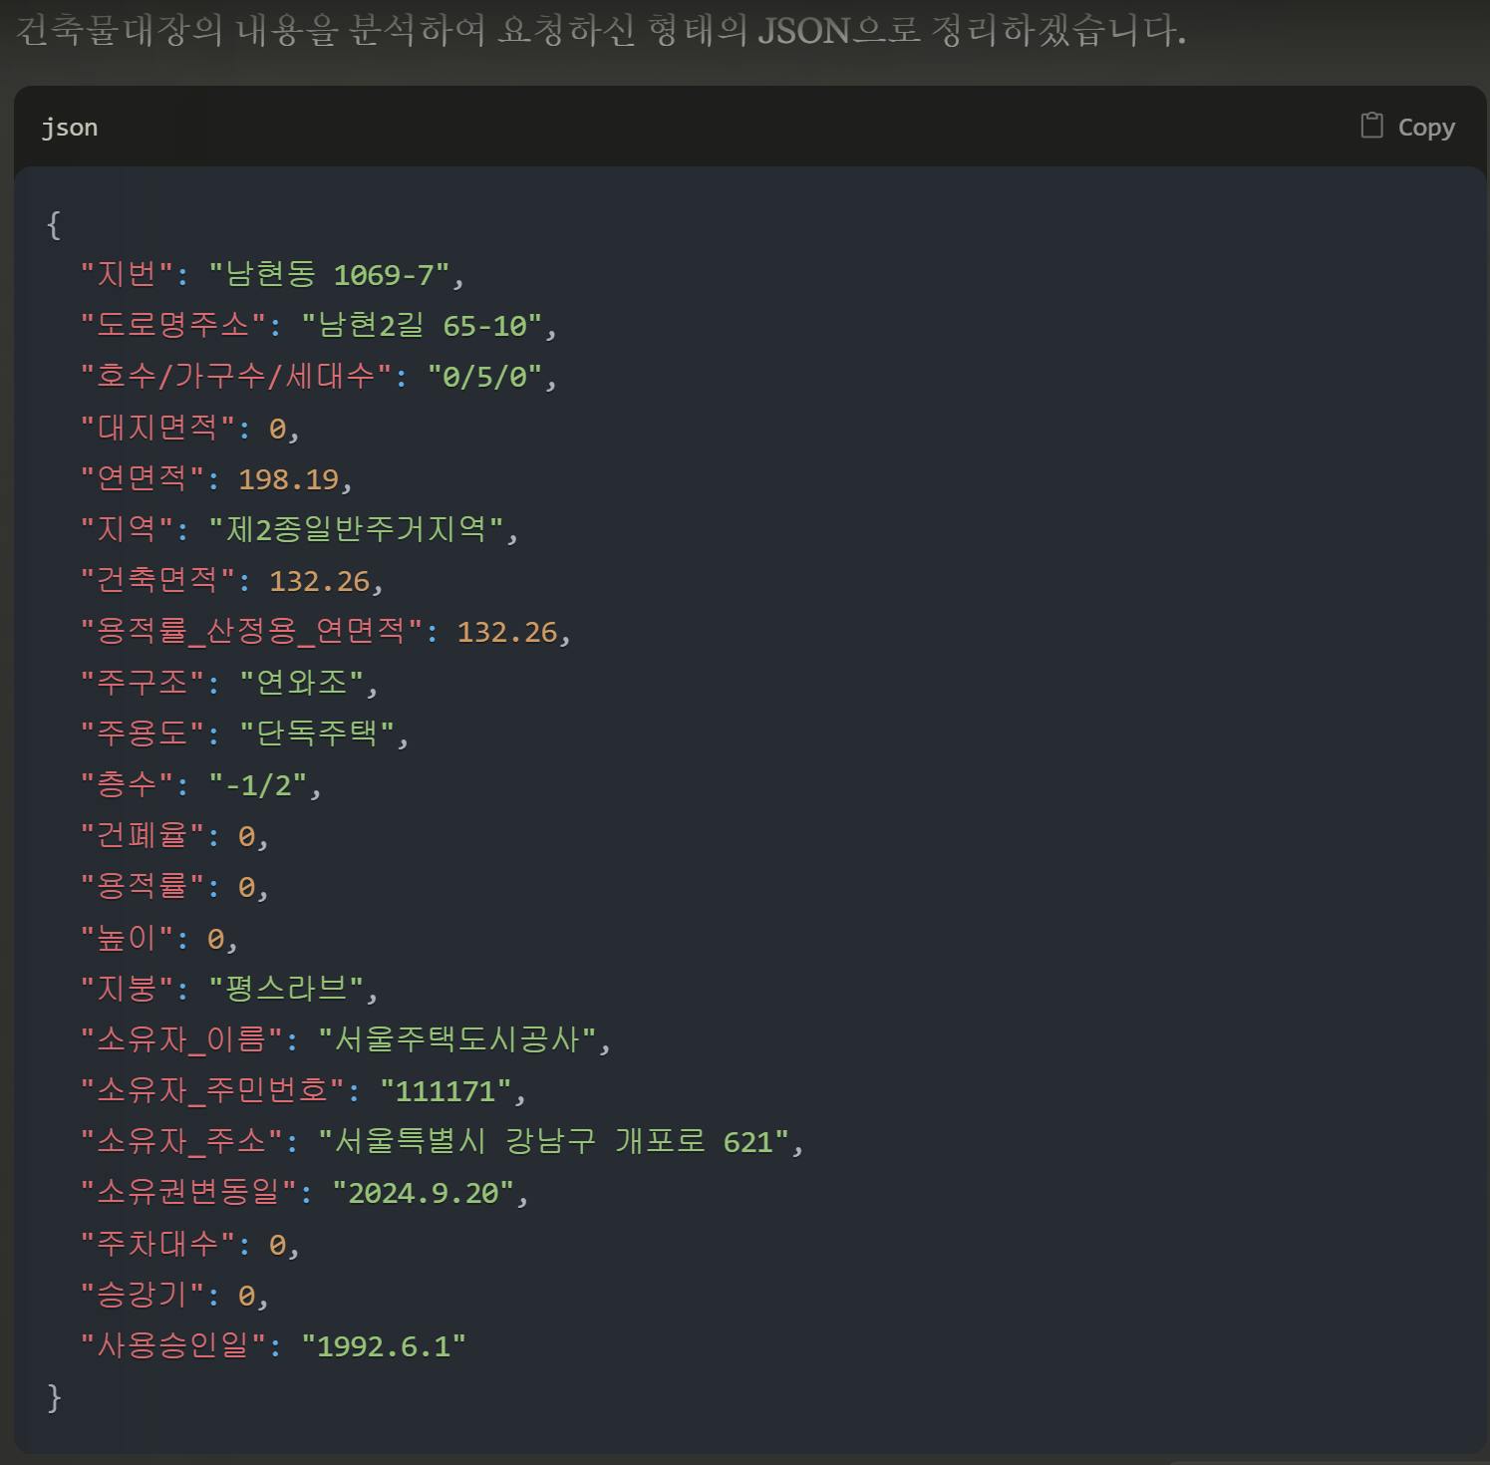The width and height of the screenshot is (1490, 1465).
Task: Click the "주구조" key
Action: pos(143,683)
